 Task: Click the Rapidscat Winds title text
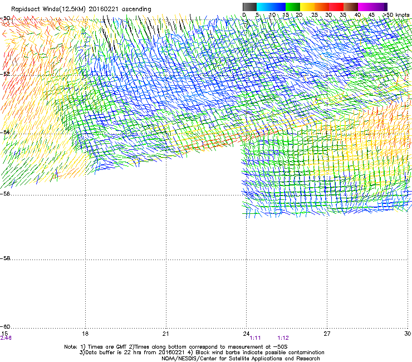pyautogui.click(x=81, y=9)
